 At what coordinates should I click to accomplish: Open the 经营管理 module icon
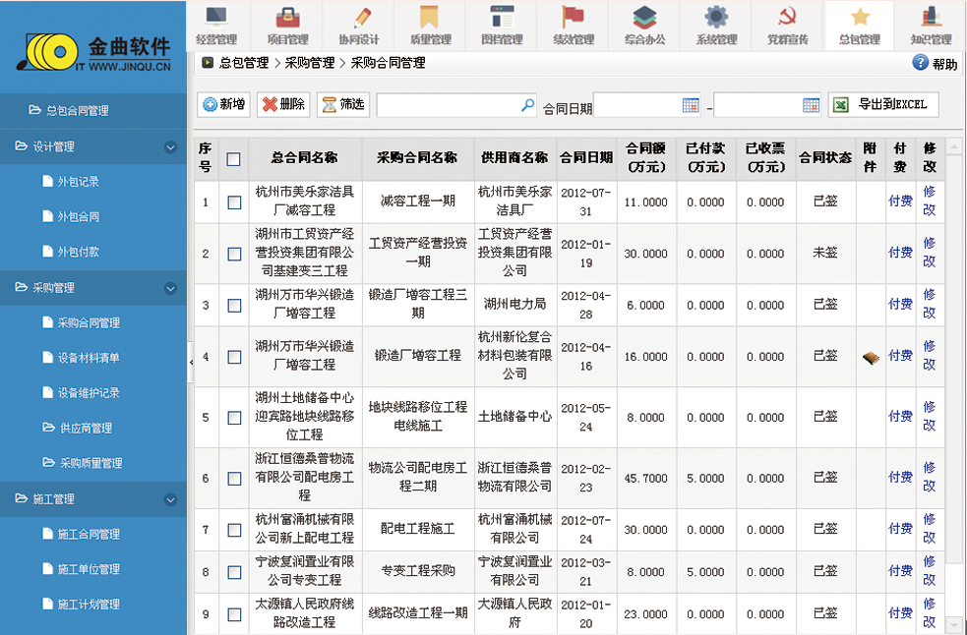pyautogui.click(x=215, y=18)
